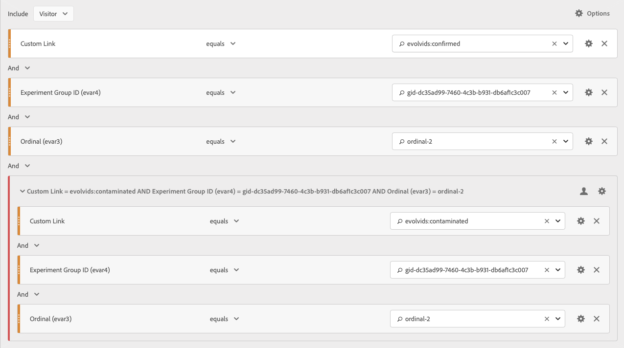Clear value in top-level Experiment Group ID rule
Image resolution: width=624 pixels, height=348 pixels.
tap(555, 92)
